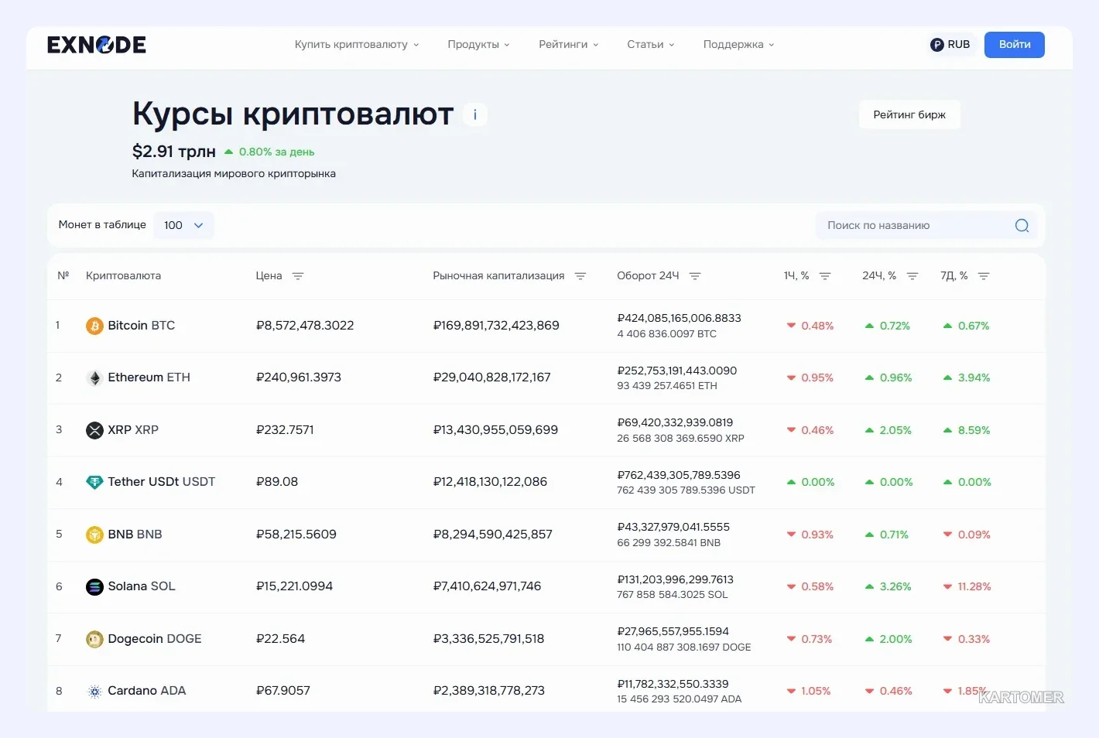Click the Cardano coin icon
Viewport: 1099px width, 738px height.
(x=94, y=691)
